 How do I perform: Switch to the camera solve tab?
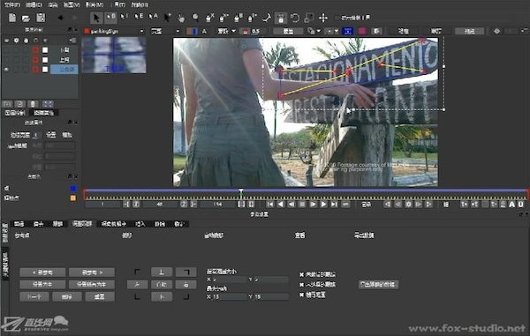pos(114,224)
